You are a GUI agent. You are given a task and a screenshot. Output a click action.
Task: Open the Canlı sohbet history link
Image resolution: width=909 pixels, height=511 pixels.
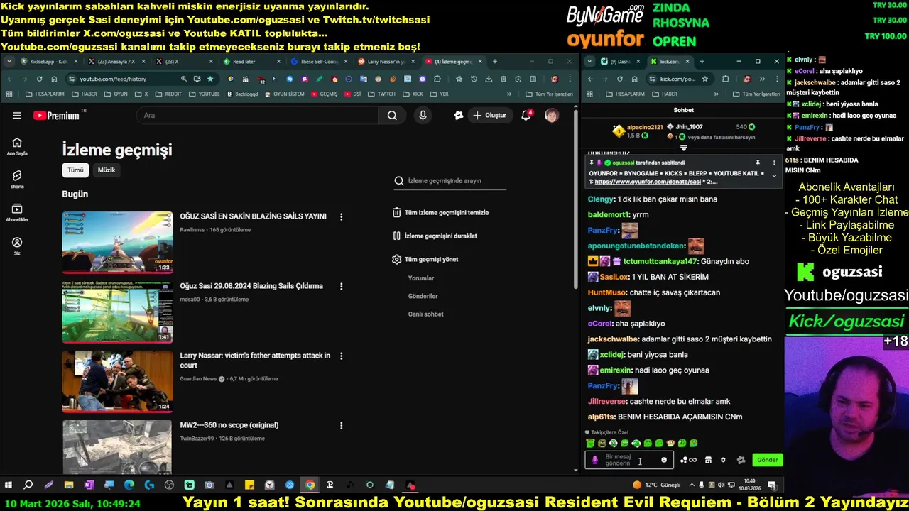[x=425, y=314]
